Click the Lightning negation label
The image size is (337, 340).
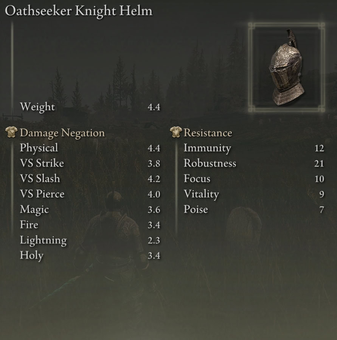click(43, 240)
